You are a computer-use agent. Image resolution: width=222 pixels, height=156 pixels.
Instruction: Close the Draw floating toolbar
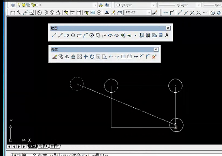point(168,28)
